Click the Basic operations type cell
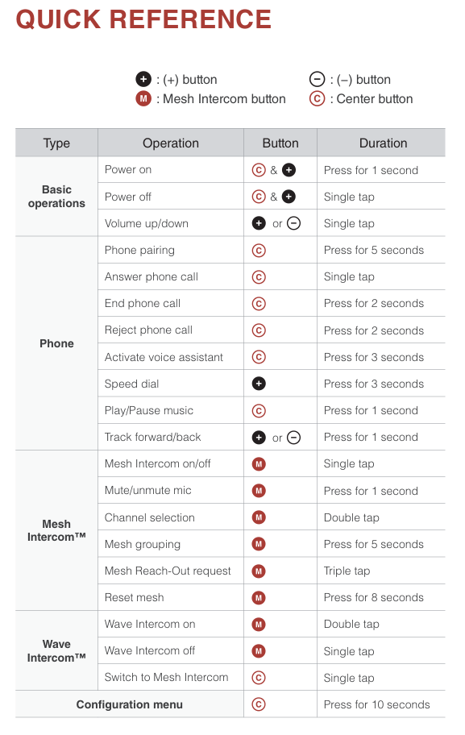This screenshot has height=735, width=465. point(56,197)
